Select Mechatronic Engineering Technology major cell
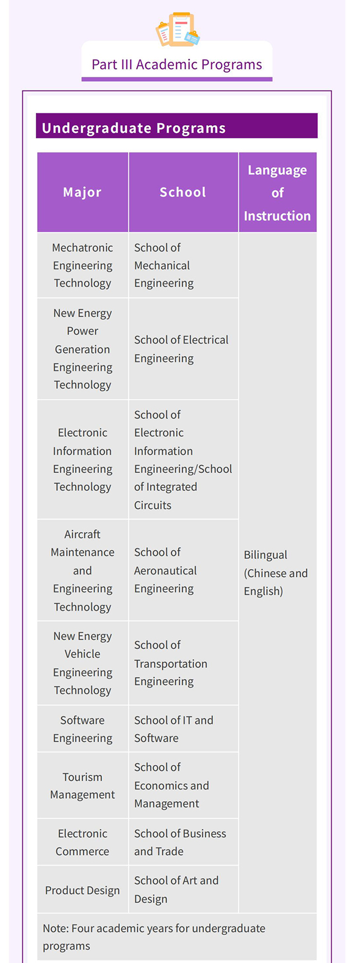The height and width of the screenshot is (963, 354). point(82,265)
